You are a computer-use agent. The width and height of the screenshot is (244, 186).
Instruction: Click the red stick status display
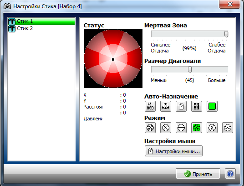(113, 58)
